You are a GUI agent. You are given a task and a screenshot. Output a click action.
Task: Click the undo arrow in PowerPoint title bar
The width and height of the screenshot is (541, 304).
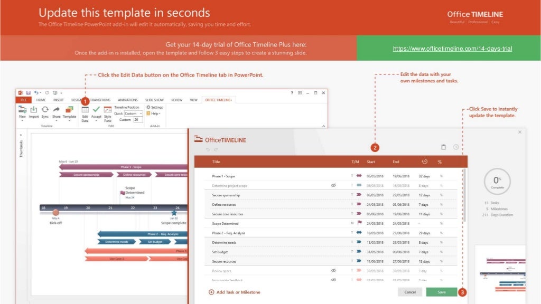(x=36, y=93)
